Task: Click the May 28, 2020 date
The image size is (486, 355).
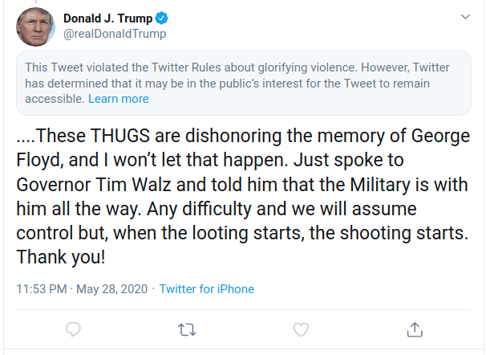Action: point(112,289)
